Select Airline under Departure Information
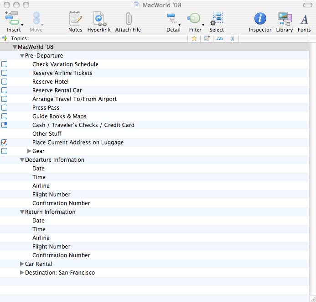The height and width of the screenshot is (302, 316). [155, 185]
